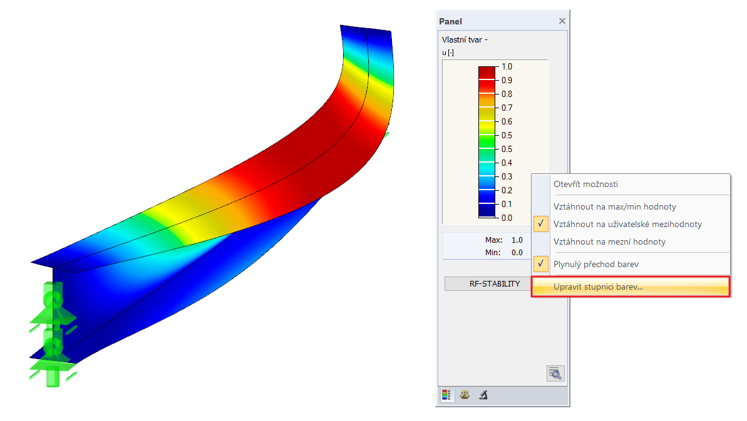This screenshot has width=747, height=421.
Task: Click the zoom results list icon
Action: (x=555, y=373)
